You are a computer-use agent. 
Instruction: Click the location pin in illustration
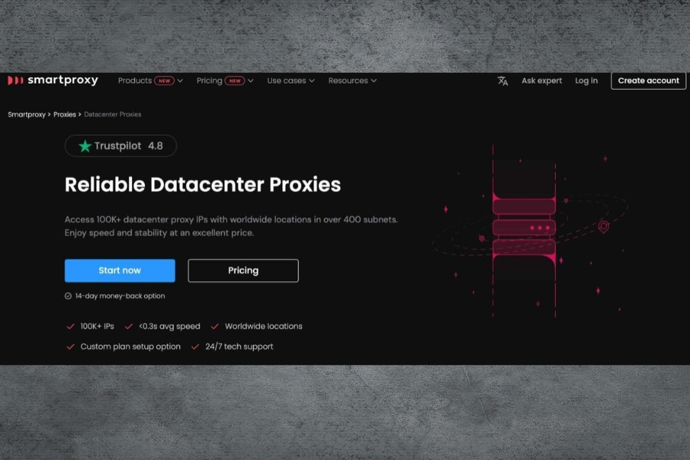click(604, 227)
